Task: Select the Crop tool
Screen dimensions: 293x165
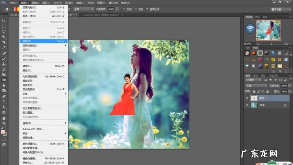Action: point(4,42)
